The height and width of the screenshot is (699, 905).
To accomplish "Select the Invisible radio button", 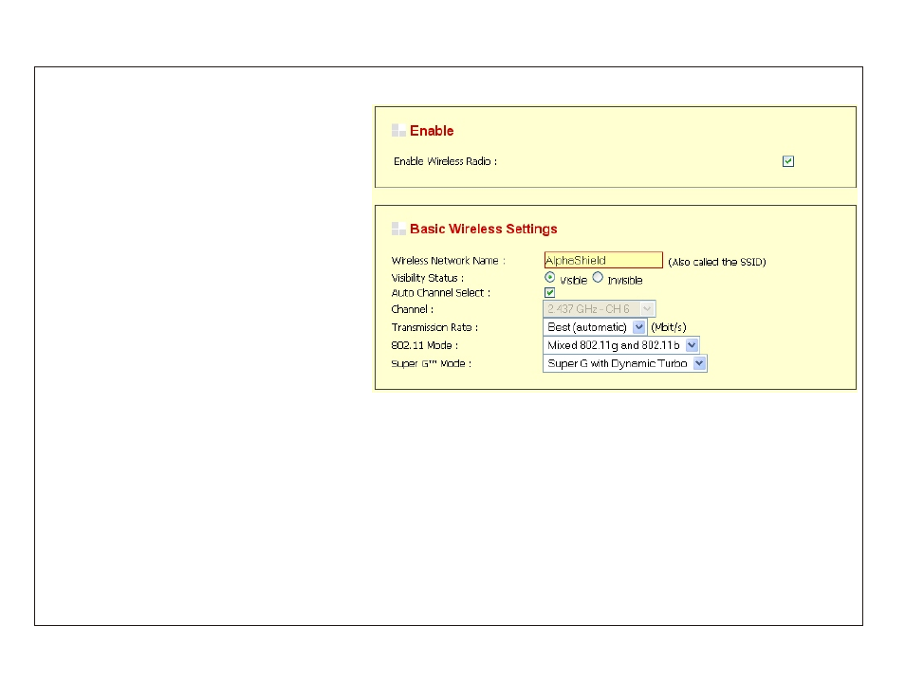I will [598, 278].
